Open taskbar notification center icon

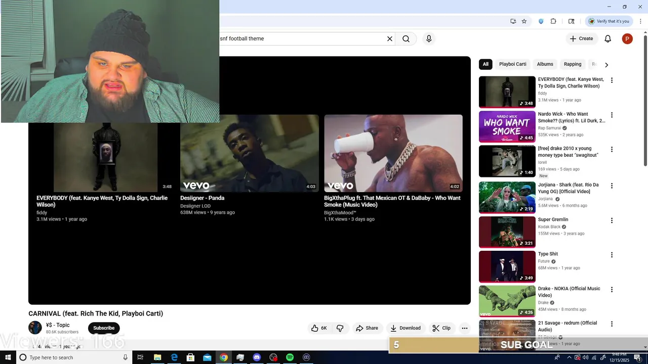637,357
